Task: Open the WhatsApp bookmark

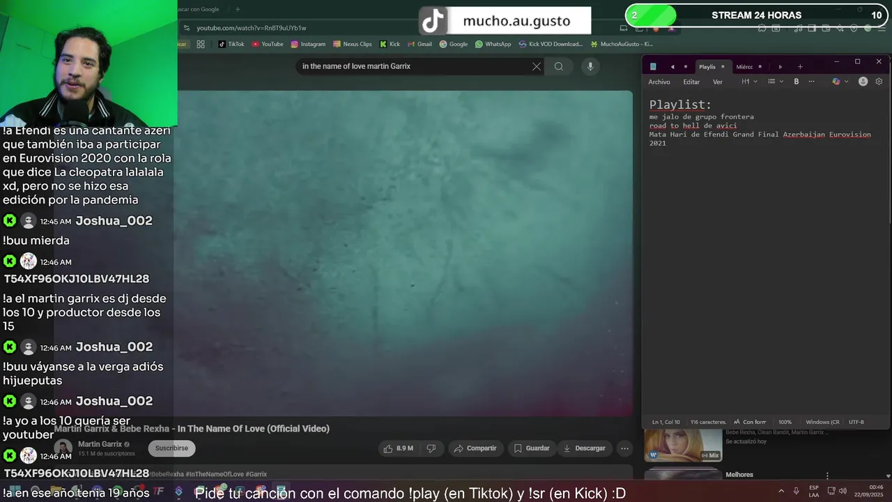Action: pos(493,44)
